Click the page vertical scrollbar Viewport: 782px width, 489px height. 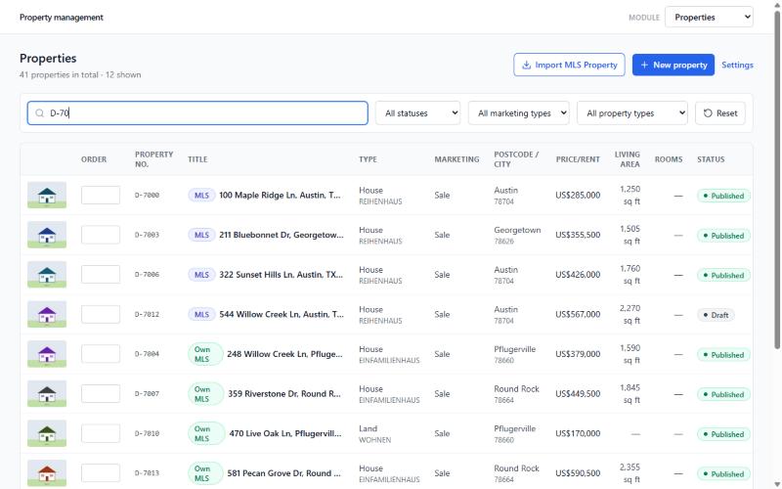coord(777,180)
